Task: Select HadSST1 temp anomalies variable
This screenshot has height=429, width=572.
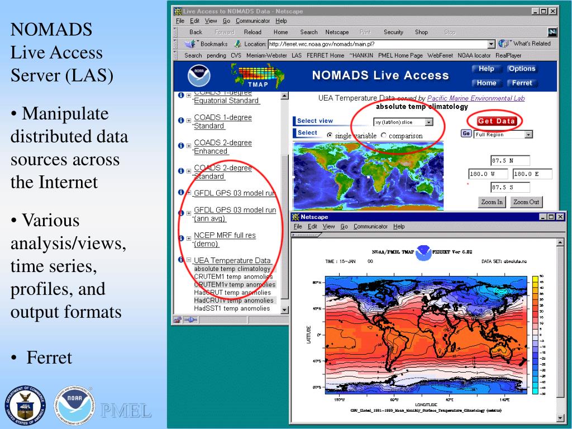Action: click(232, 308)
